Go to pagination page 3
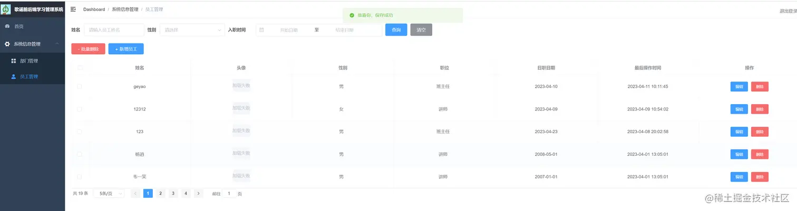Viewport: 797px width, 211px height. pyautogui.click(x=173, y=194)
